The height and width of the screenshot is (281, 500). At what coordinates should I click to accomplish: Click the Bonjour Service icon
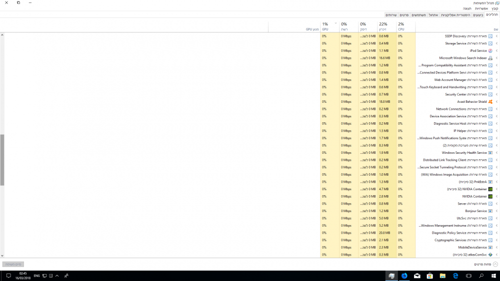coord(490,211)
